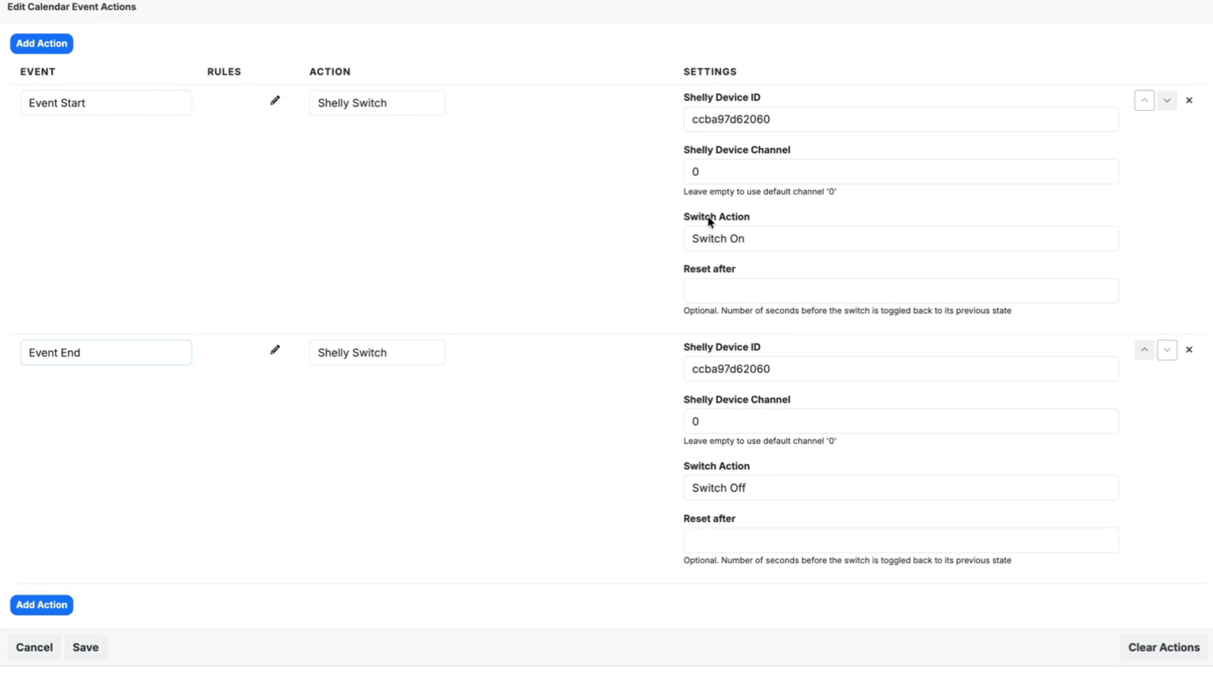Open the Event End event dropdown
This screenshot has width=1213, height=673.
105,353
